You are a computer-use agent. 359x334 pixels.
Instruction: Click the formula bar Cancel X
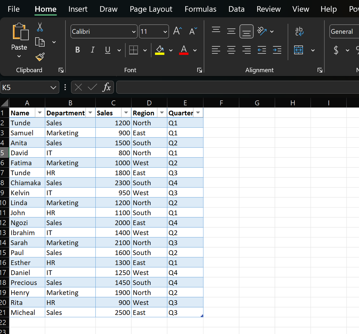78,87
